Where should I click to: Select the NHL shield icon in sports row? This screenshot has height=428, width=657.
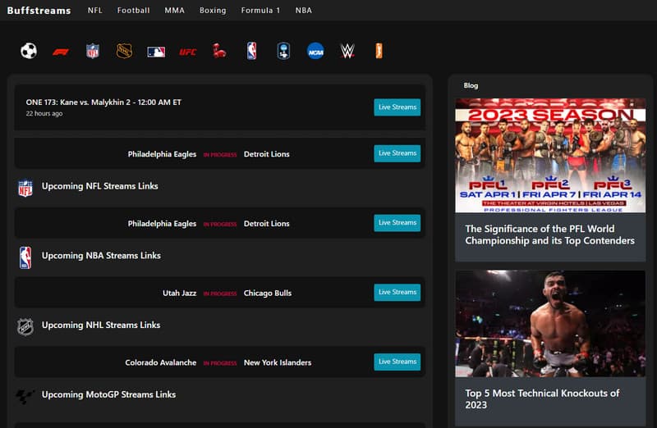click(124, 51)
